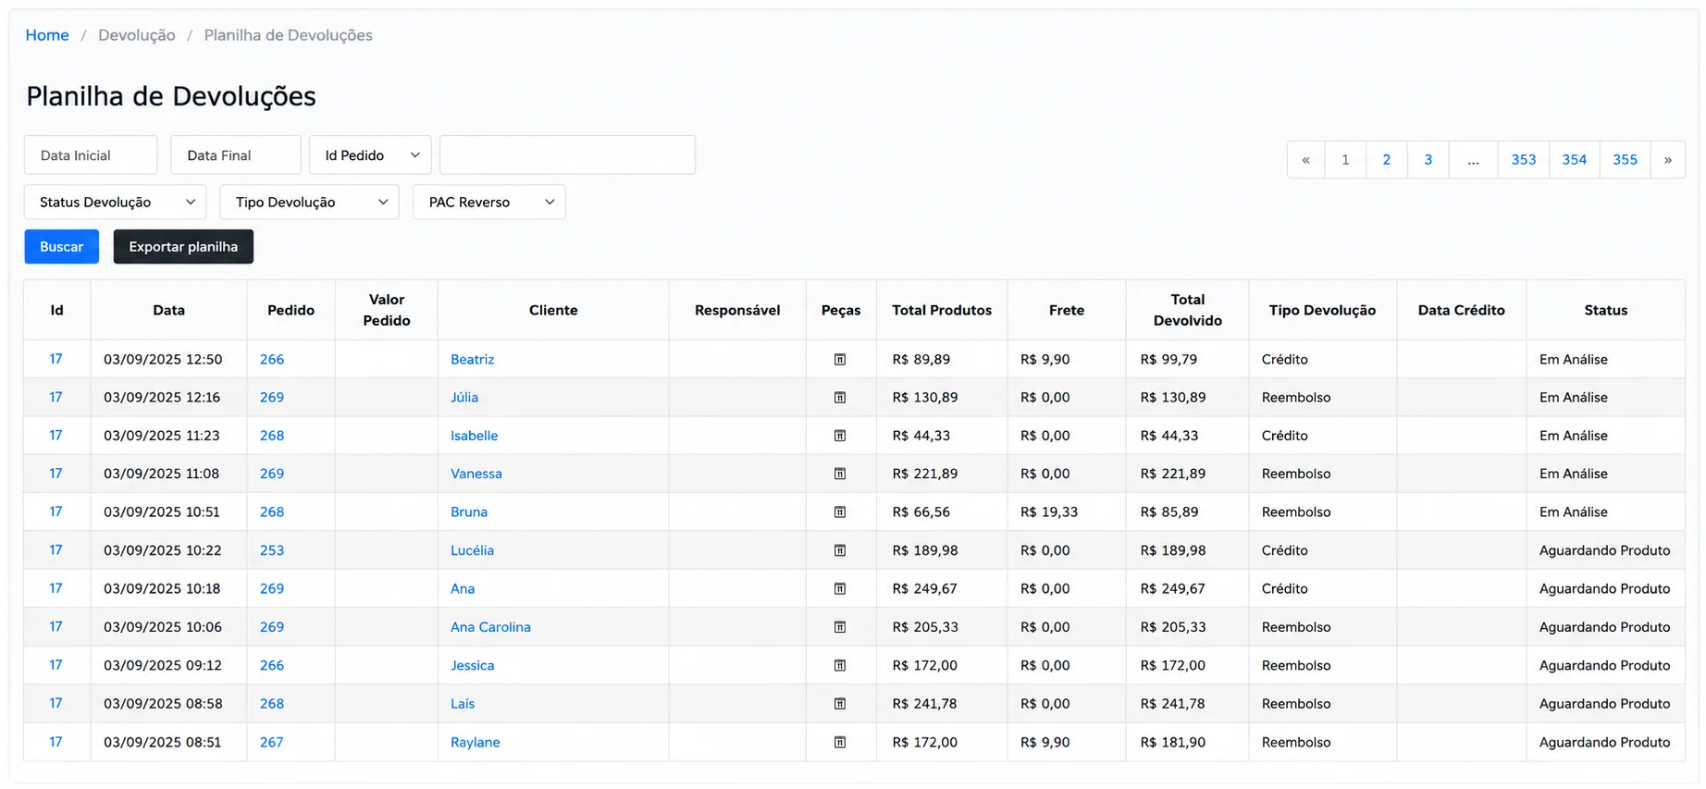Open client Jessica's link
The height and width of the screenshot is (789, 1706).
pyautogui.click(x=473, y=665)
